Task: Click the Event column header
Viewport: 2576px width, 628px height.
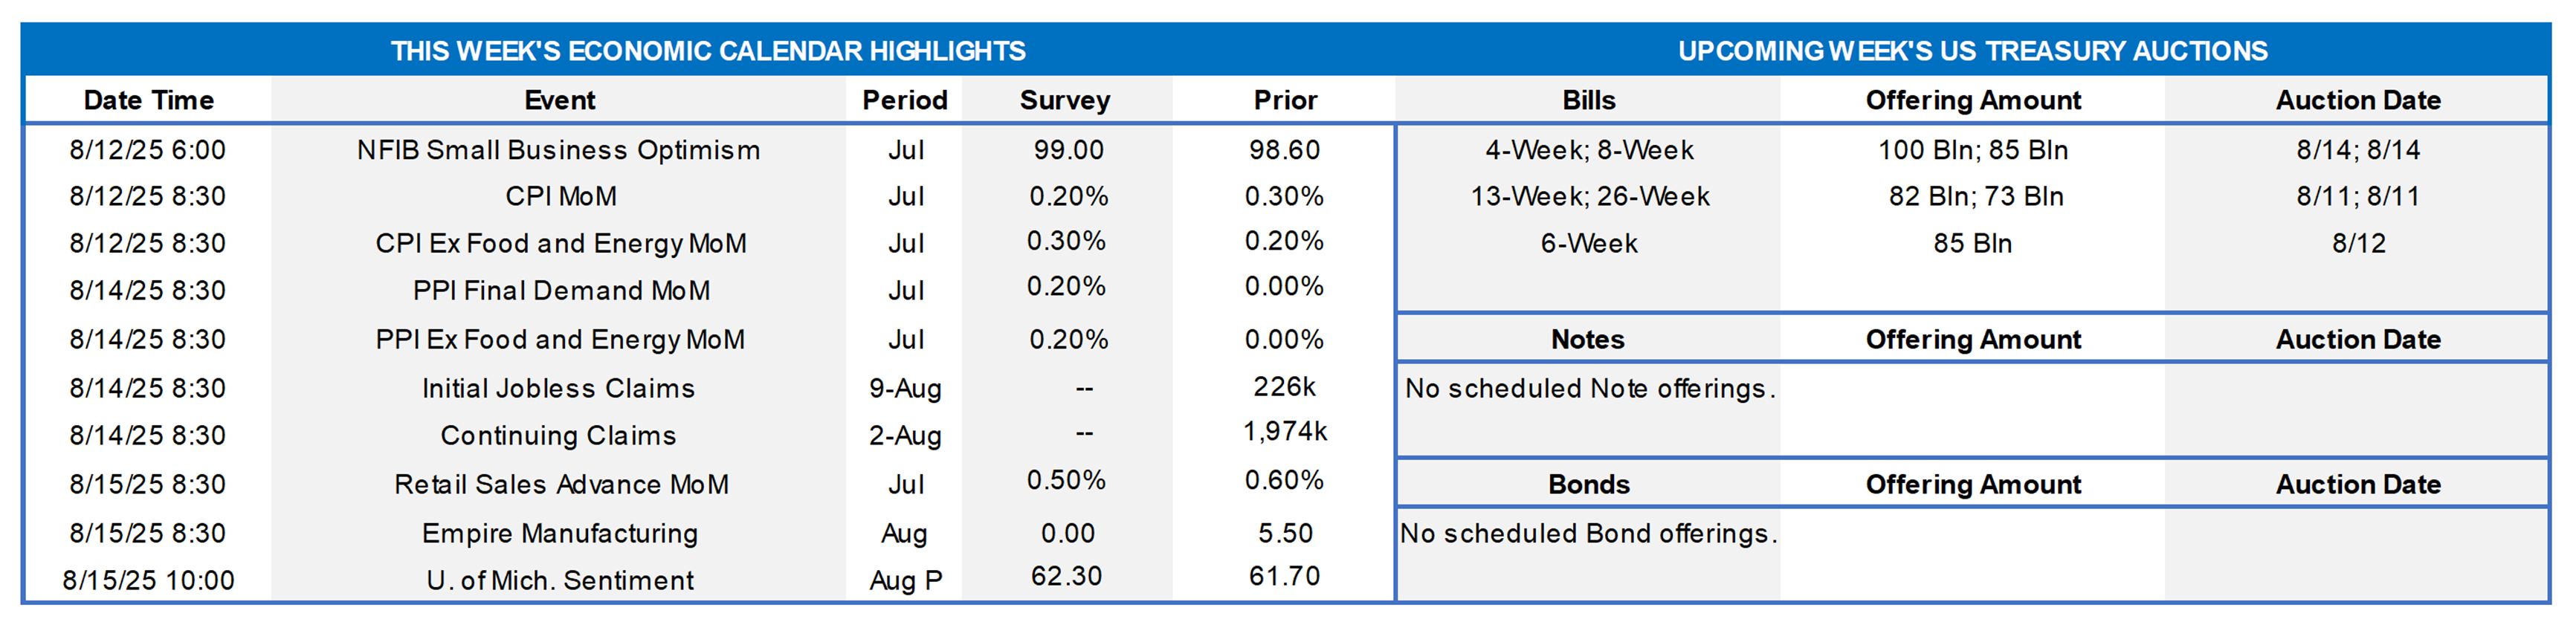Action: [x=559, y=100]
